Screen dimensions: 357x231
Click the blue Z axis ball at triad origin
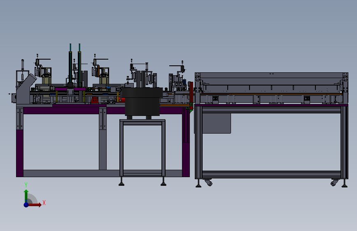click(26, 205)
